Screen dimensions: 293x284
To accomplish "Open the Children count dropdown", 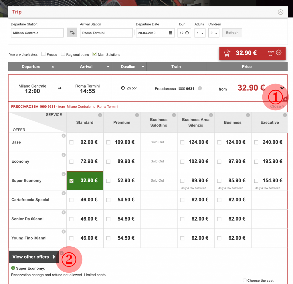I will [214, 33].
